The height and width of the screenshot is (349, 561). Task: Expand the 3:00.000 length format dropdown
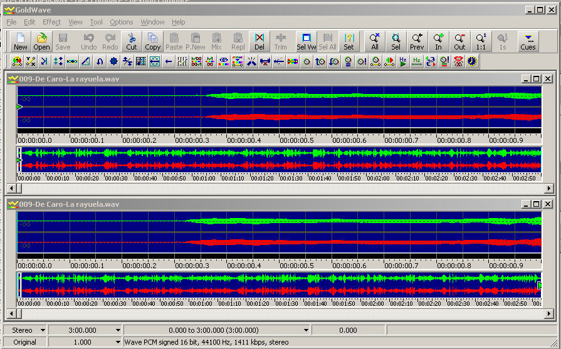pyautogui.click(x=118, y=330)
